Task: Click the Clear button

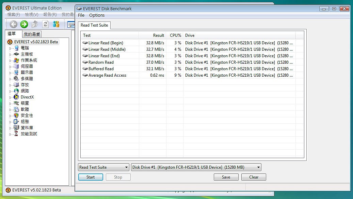Action: pyautogui.click(x=254, y=177)
